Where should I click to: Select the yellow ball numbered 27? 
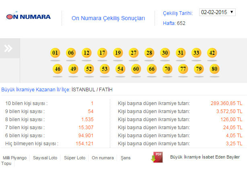point(134,53)
